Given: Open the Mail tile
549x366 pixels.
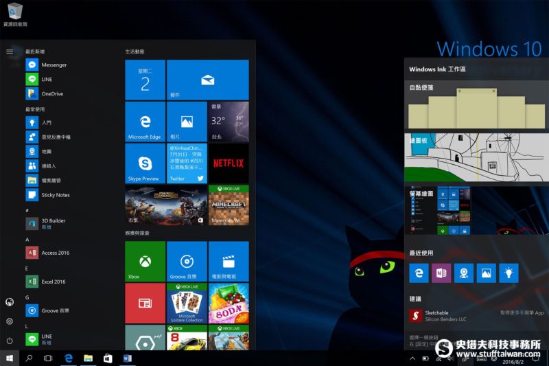Looking at the screenshot, I should (208, 80).
